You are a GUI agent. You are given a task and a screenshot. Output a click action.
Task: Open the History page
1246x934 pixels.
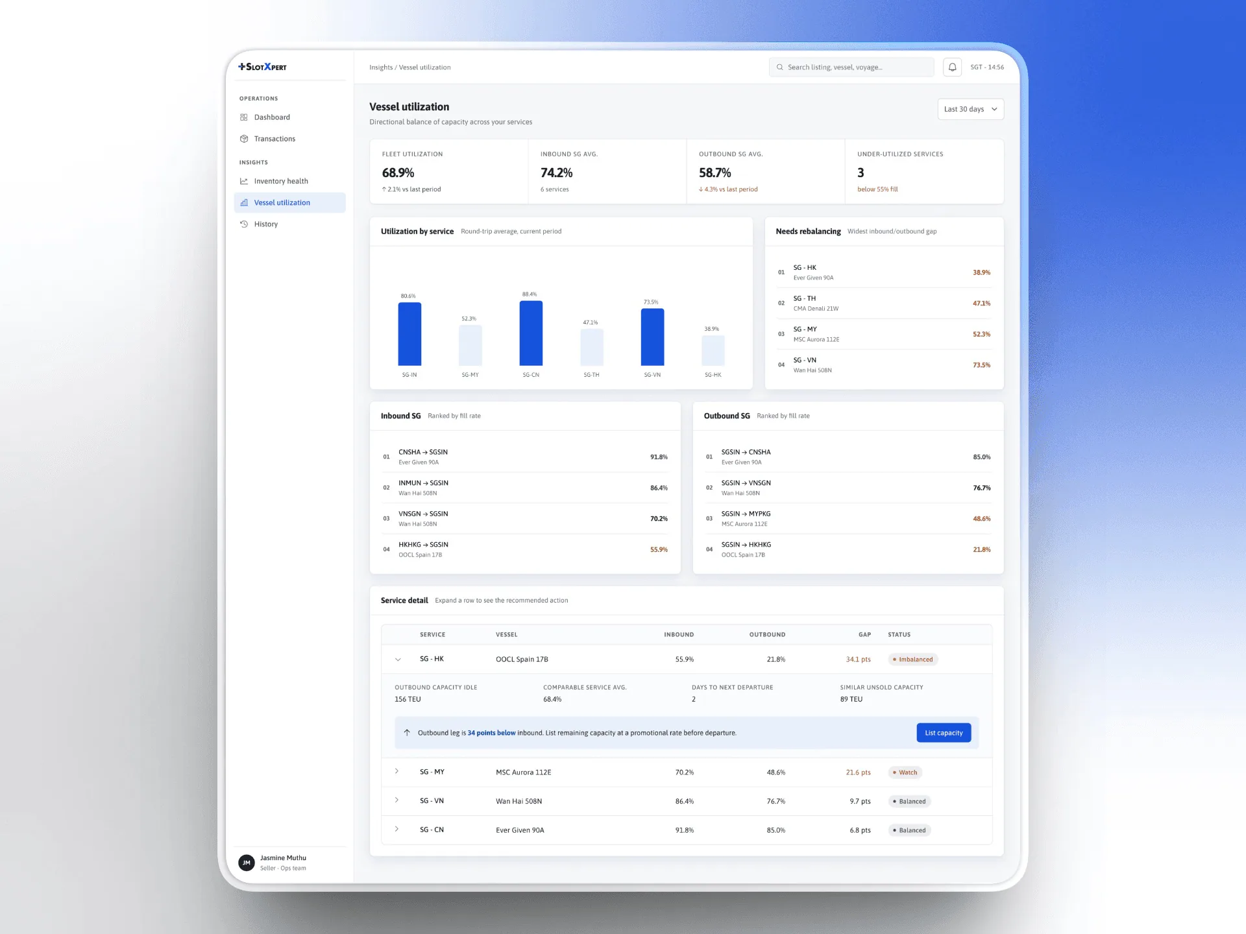[289, 224]
